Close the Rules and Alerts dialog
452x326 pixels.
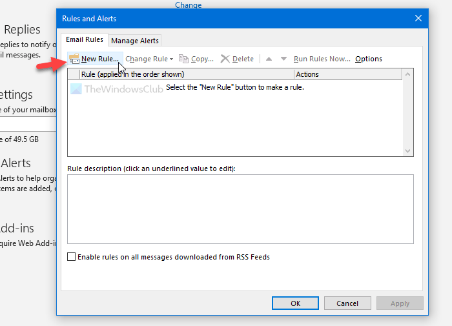tap(418, 19)
